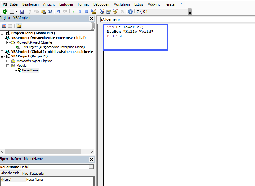The image size is (255, 186).
Task: Click the (Name) property value field
Action: [59, 180]
